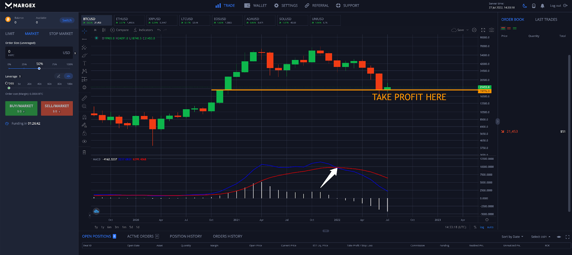Toggle dark mode moon icon
Image resolution: width=572 pixels, height=255 pixels.
pyautogui.click(x=524, y=6)
